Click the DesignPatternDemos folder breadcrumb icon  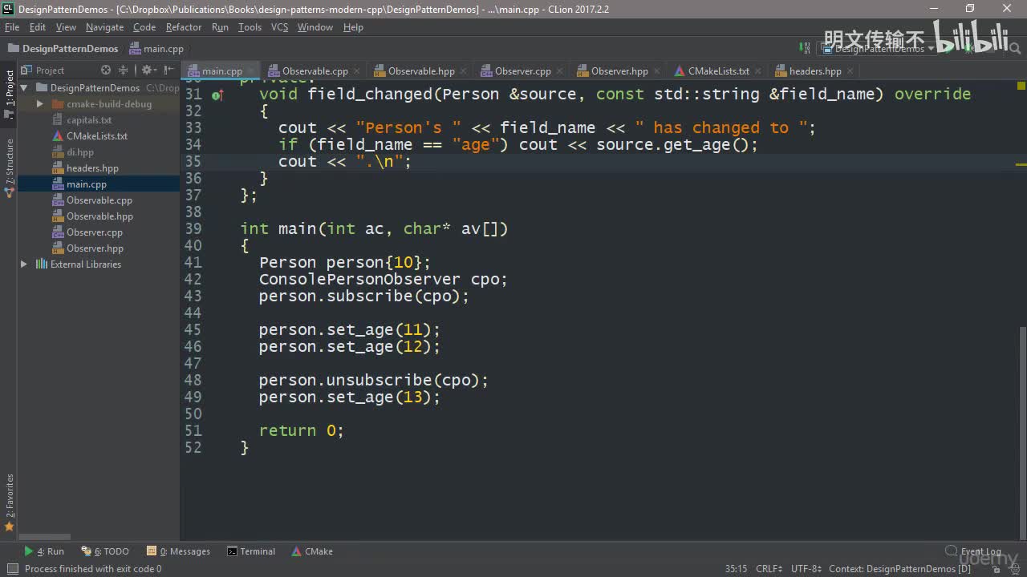pos(13,49)
